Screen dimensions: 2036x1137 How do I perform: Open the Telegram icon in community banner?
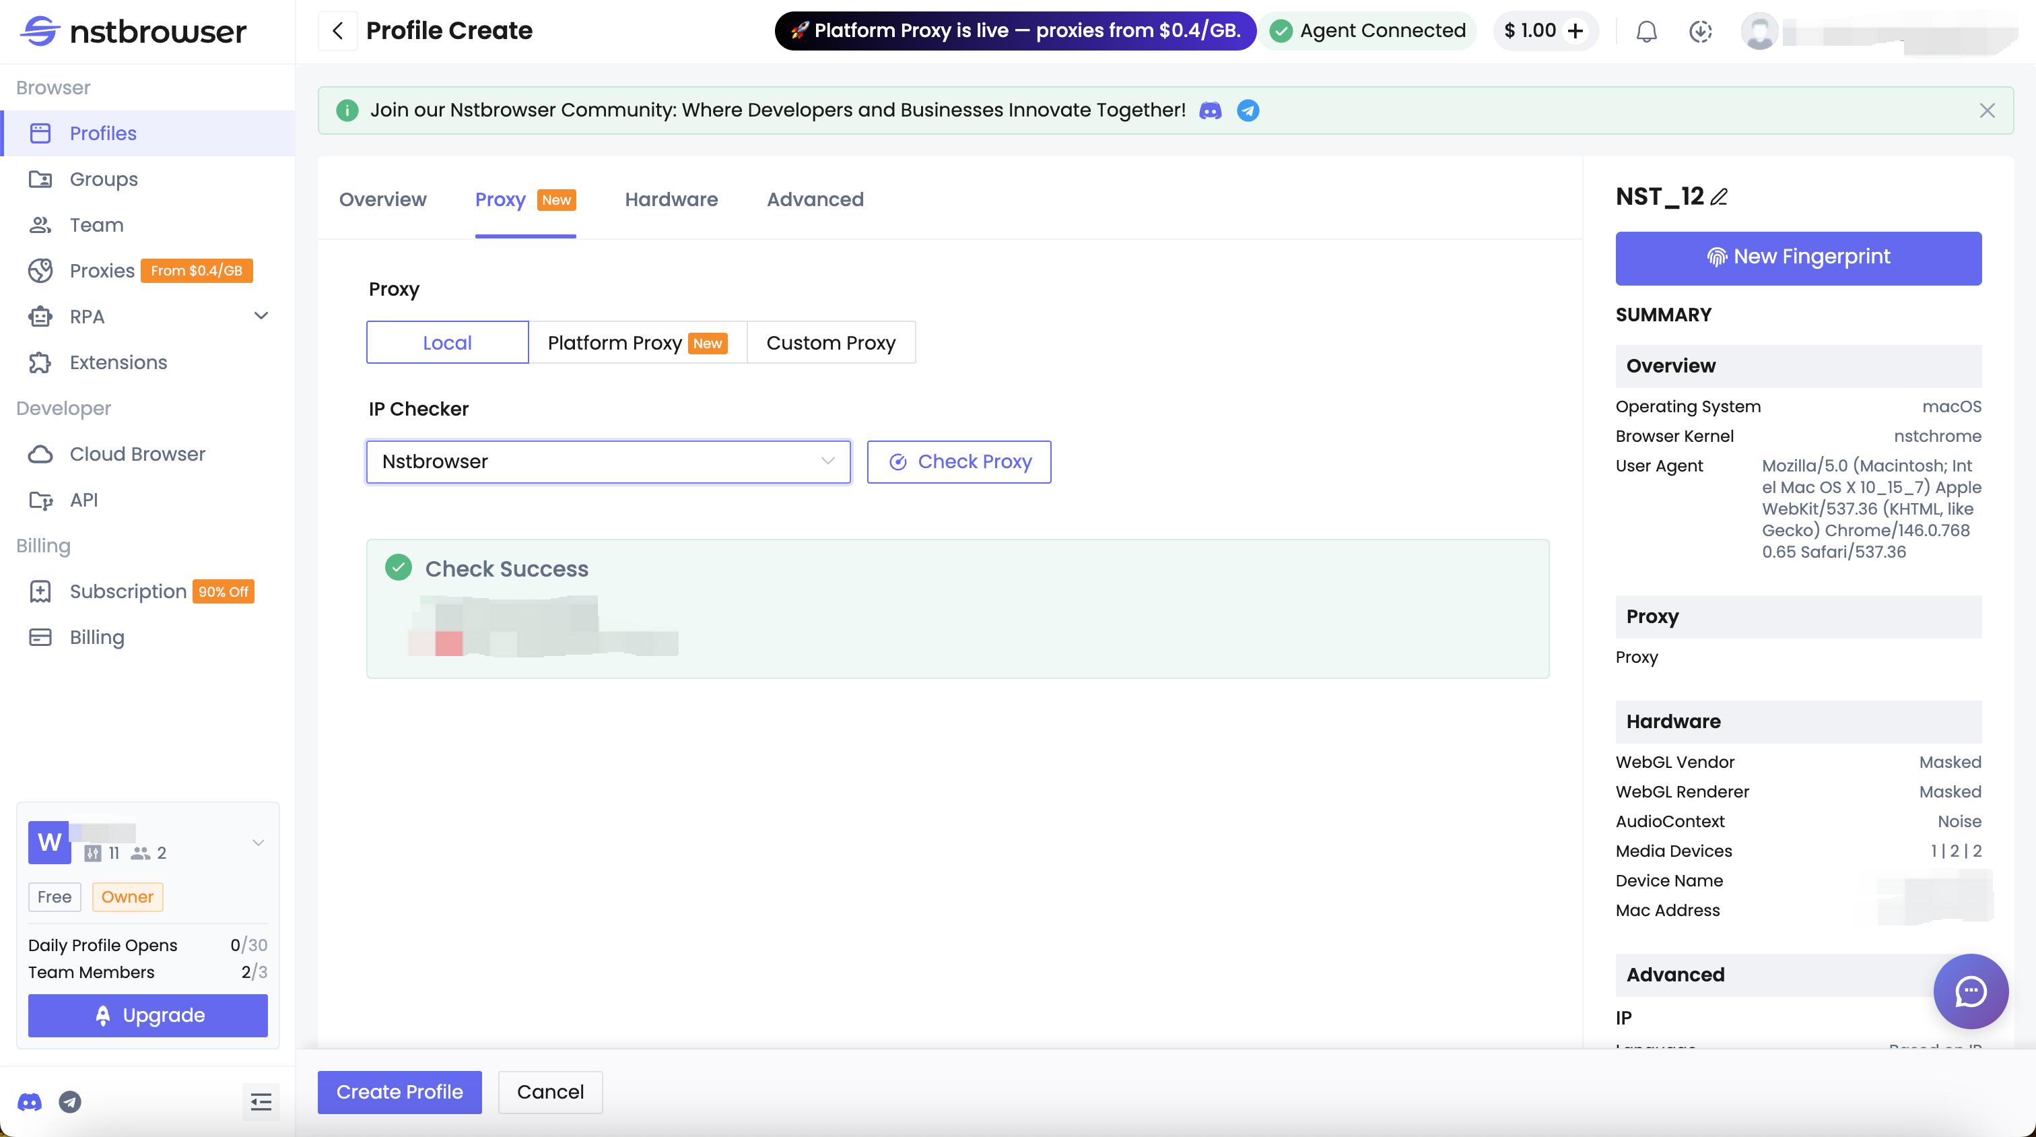[x=1248, y=110]
